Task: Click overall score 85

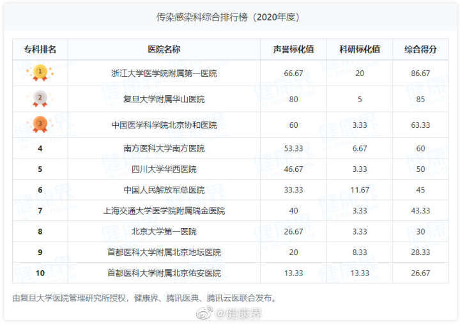Action: click(420, 99)
